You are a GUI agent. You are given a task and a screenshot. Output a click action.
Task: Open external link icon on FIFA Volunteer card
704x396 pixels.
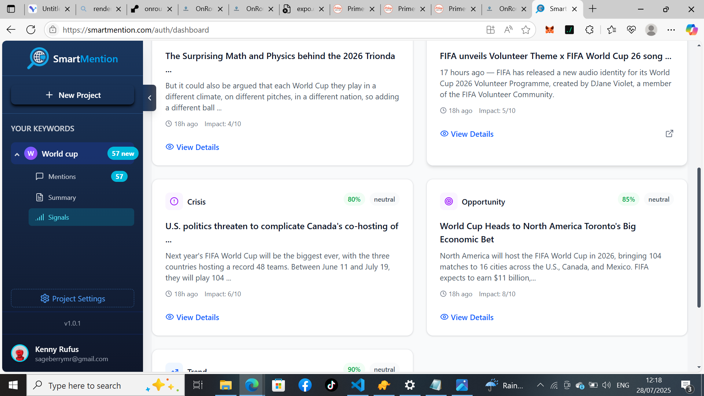[x=669, y=133]
